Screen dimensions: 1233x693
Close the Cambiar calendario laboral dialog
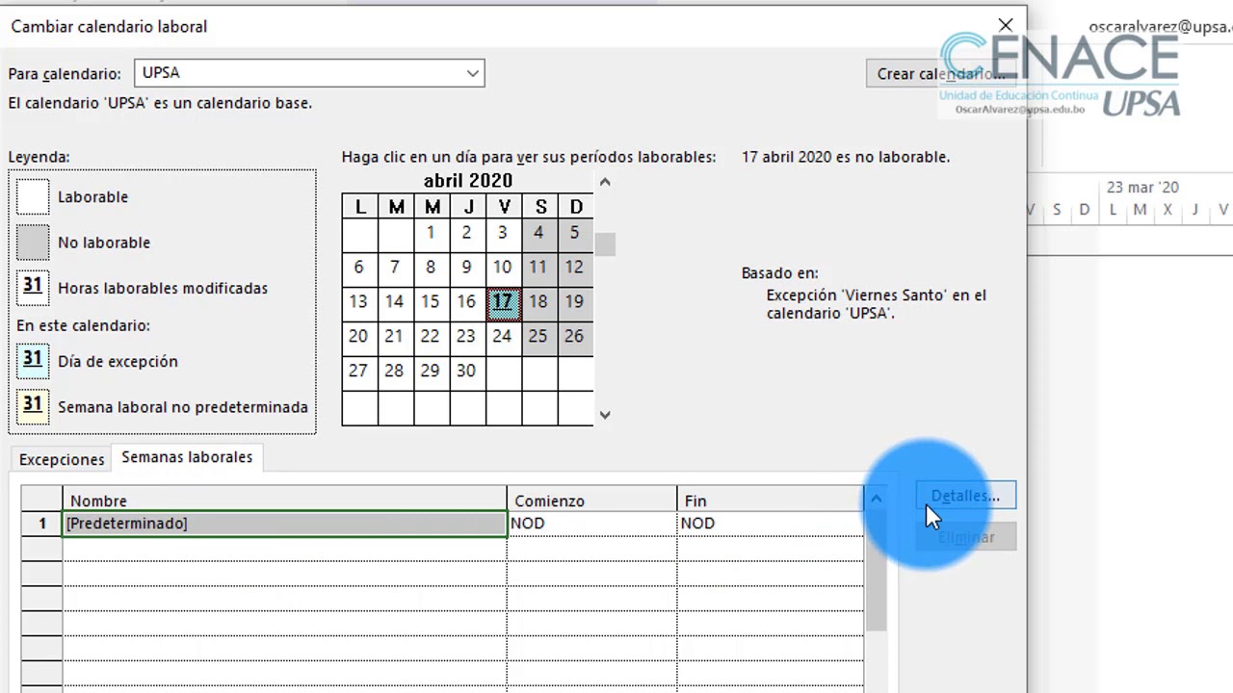(x=1006, y=26)
